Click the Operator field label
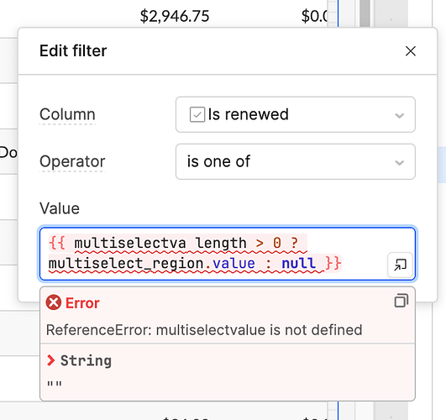The width and height of the screenshot is (446, 420). tap(72, 161)
